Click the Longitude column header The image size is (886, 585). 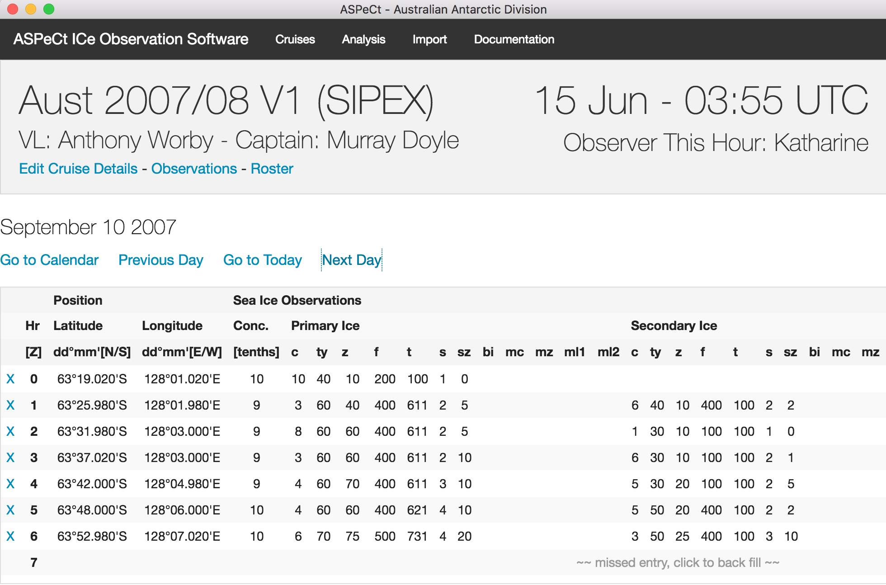[x=172, y=326]
